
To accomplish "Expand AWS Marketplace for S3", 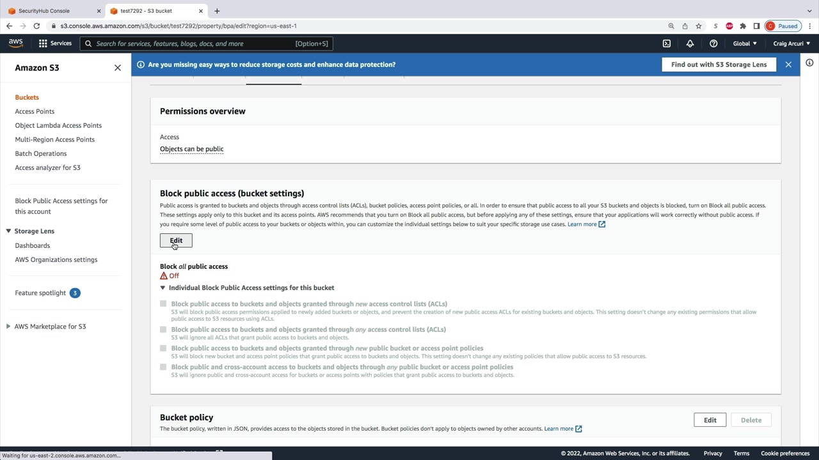I will pos(8,326).
